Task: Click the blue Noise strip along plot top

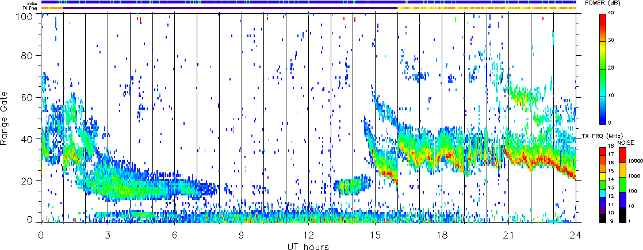Action: pos(308,3)
